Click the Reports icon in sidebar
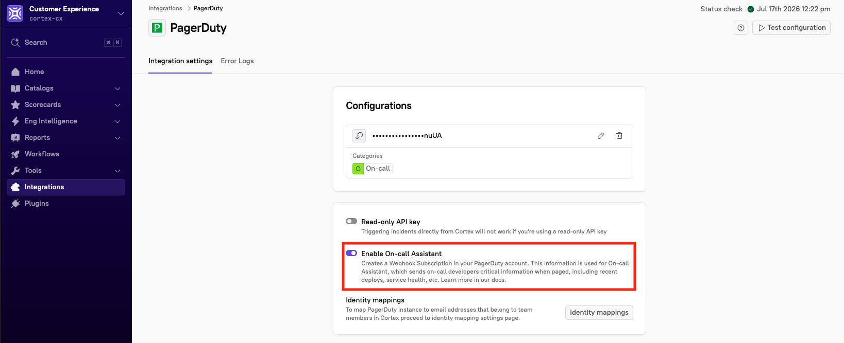The image size is (844, 343). click(x=15, y=137)
